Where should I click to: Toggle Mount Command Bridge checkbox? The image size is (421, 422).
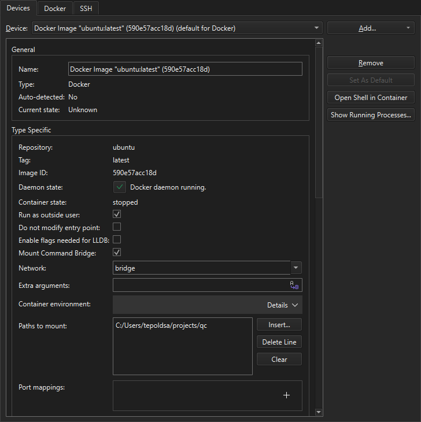point(117,253)
